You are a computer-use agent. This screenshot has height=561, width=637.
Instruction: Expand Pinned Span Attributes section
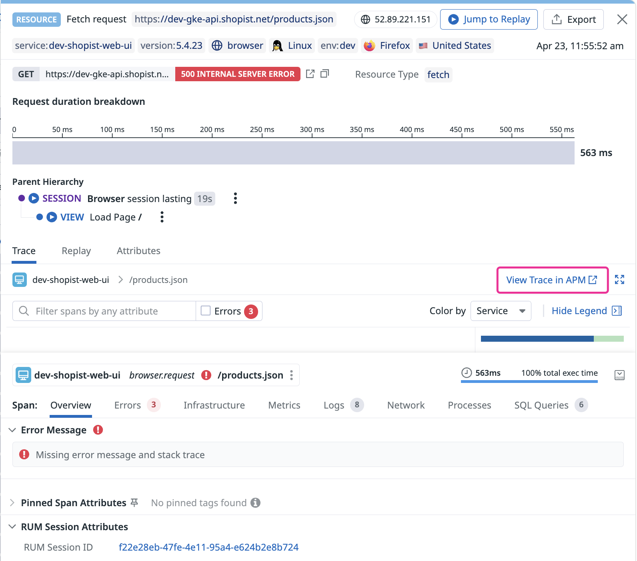[12, 503]
